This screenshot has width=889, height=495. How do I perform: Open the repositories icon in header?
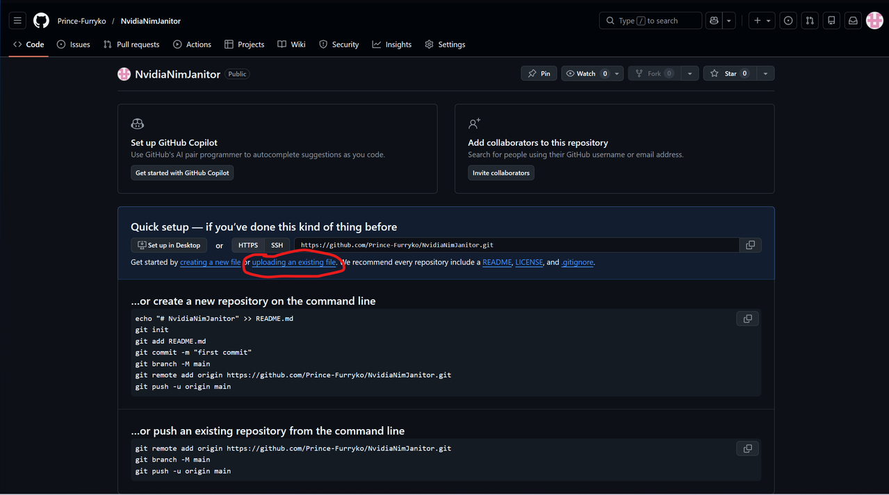pos(831,21)
